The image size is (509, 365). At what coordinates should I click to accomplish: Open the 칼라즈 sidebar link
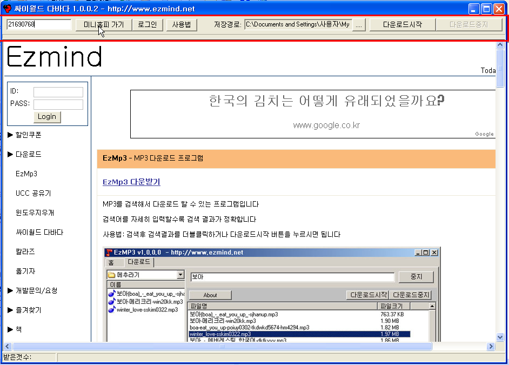point(25,251)
